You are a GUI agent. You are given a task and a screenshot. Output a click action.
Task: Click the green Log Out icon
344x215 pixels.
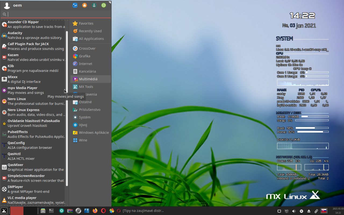[x=103, y=5]
